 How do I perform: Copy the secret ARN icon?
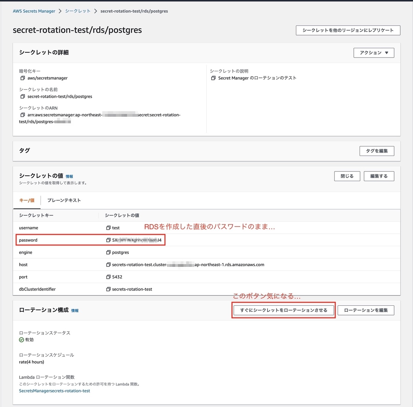click(x=23, y=115)
